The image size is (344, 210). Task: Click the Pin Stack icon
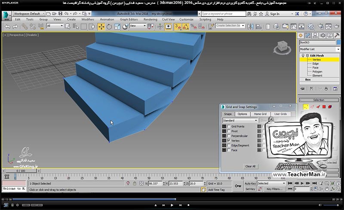coord(303,89)
